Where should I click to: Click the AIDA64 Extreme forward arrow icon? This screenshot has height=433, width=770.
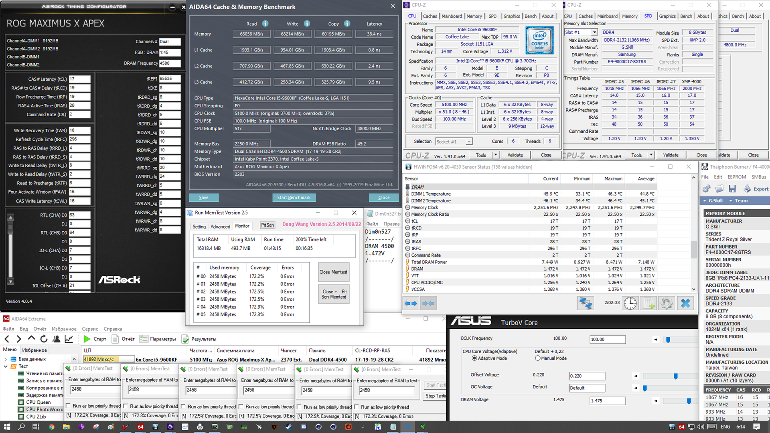click(18, 339)
